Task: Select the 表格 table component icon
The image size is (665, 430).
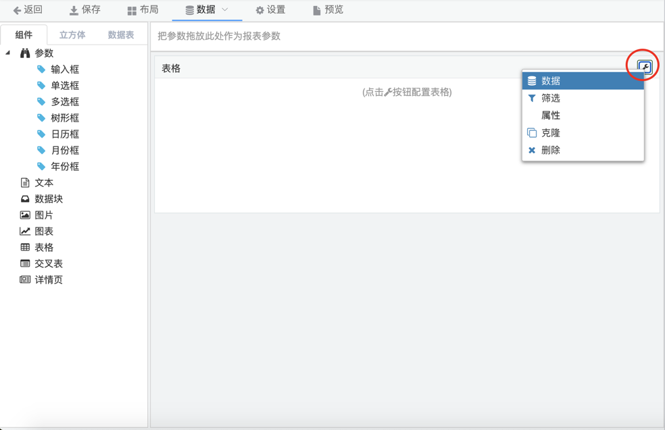Action: [25, 248]
